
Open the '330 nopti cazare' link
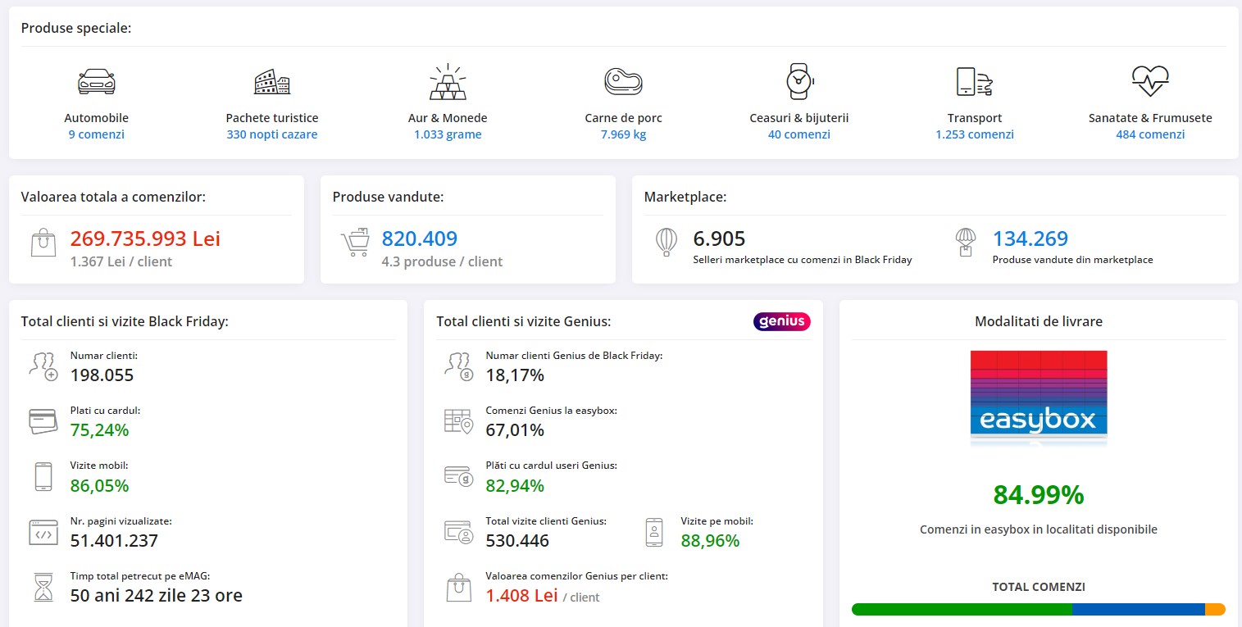272,134
